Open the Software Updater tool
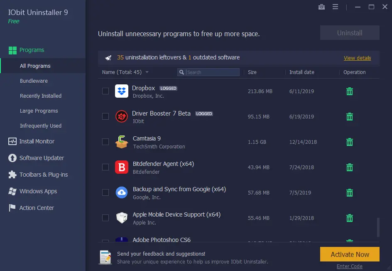This screenshot has height=271, width=392. click(x=42, y=158)
